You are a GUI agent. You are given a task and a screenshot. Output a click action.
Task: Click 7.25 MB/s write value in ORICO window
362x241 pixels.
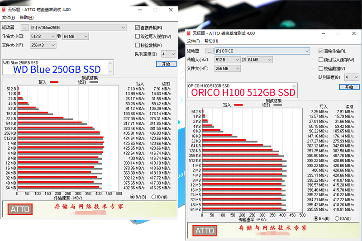(x=319, y=112)
